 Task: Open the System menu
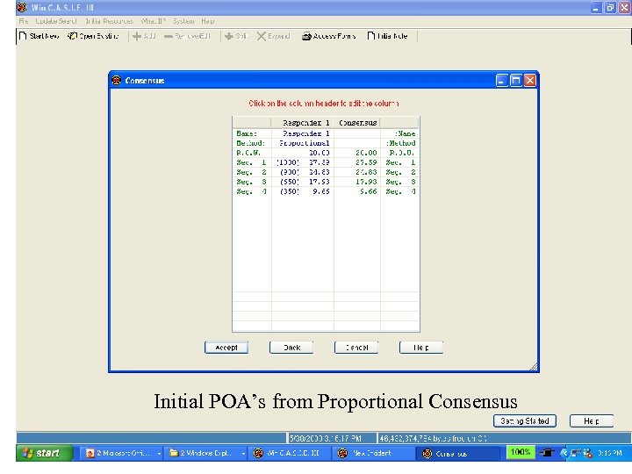click(183, 21)
